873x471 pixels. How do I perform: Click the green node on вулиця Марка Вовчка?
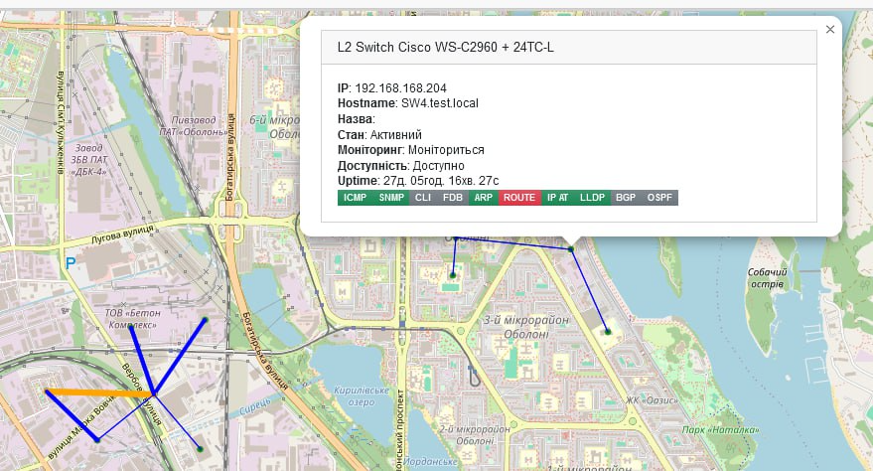click(x=97, y=440)
